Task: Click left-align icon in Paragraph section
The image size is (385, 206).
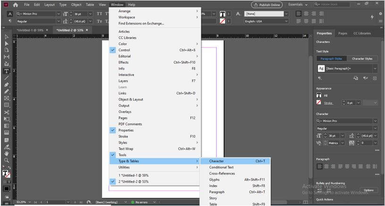Action: [x=319, y=166]
